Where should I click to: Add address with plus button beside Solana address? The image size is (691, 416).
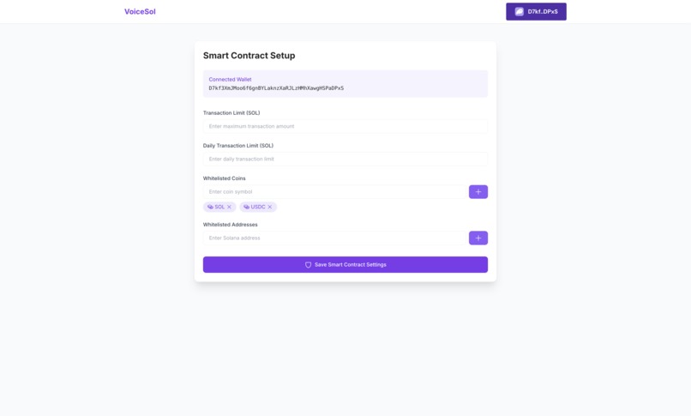pyautogui.click(x=478, y=238)
